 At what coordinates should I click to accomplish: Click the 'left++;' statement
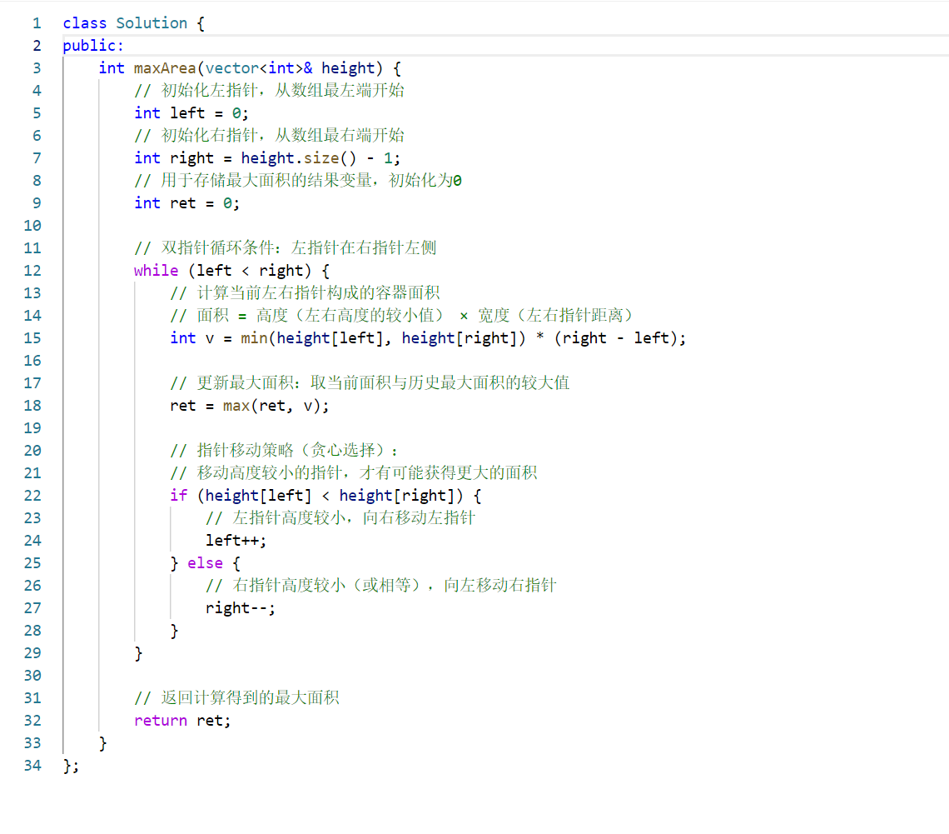click(x=236, y=540)
